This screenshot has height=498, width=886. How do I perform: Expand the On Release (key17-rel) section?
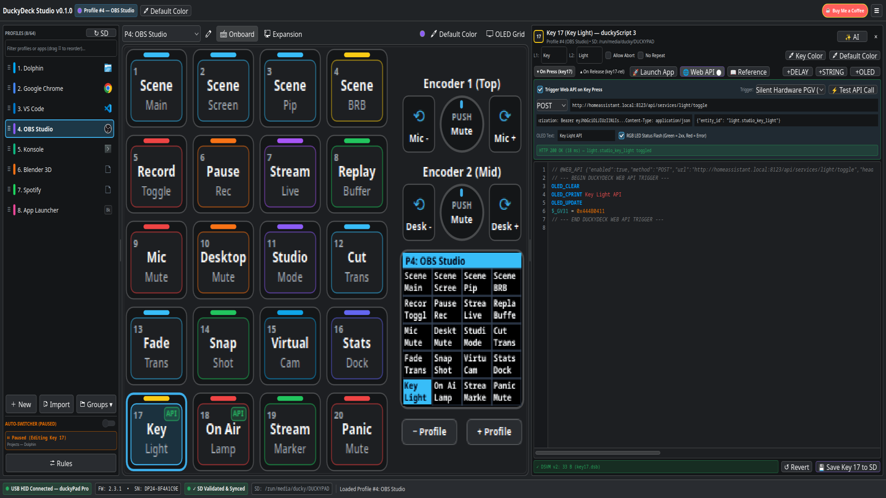coord(602,72)
